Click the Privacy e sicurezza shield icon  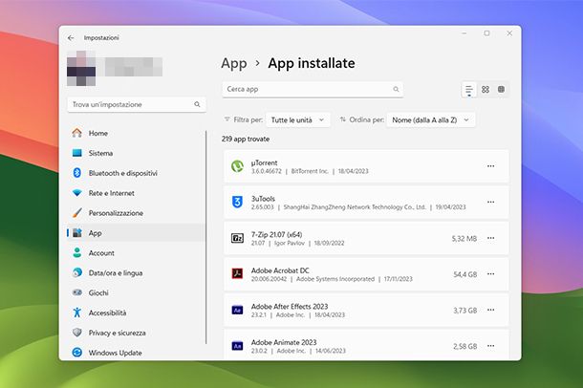(77, 333)
